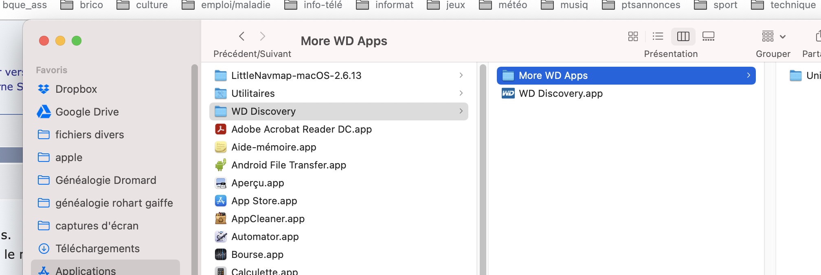This screenshot has width=821, height=275.
Task: Select WD Discovery.app
Action: coord(626,93)
